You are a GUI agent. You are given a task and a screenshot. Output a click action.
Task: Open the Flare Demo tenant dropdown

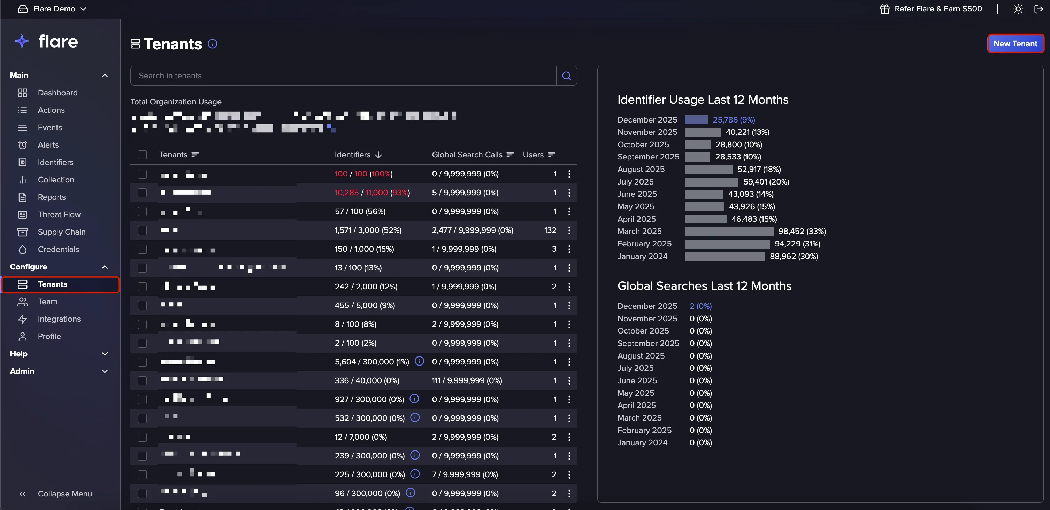pos(52,9)
